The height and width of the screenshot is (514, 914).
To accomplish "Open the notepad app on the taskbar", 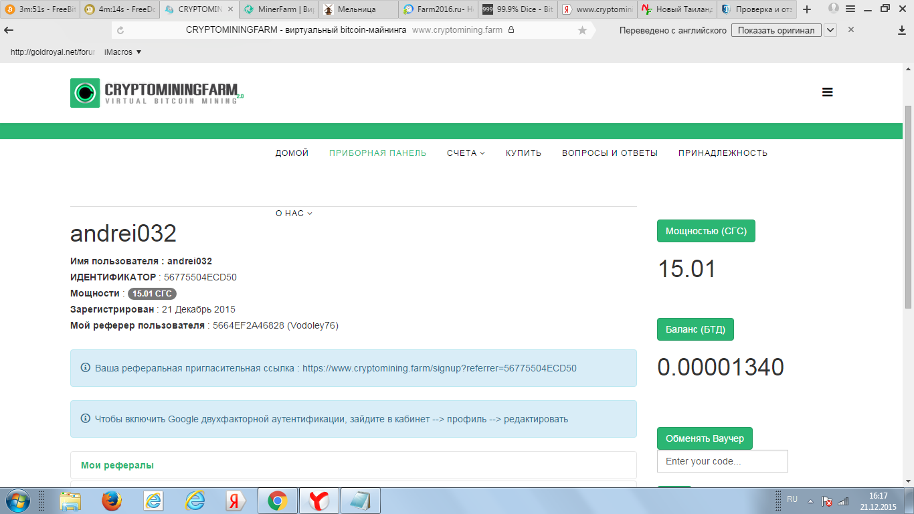I will (361, 501).
